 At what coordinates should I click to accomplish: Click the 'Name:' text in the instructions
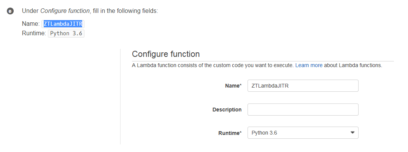(31, 24)
